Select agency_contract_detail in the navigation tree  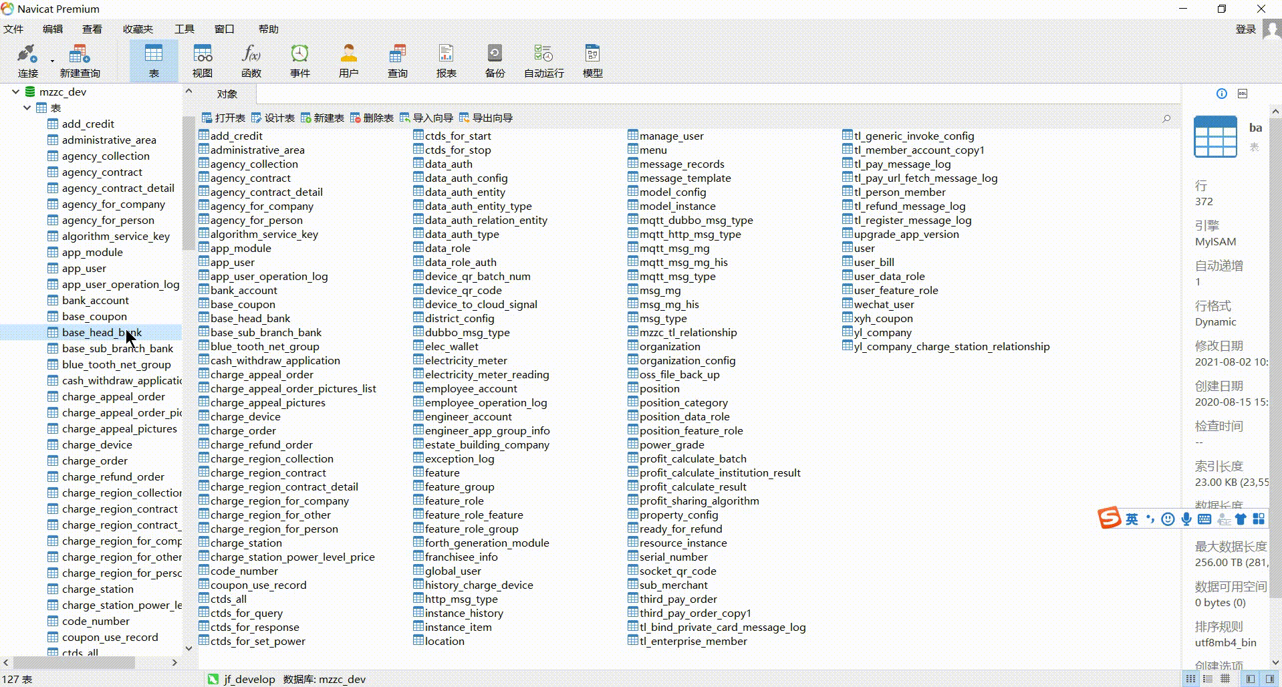coord(118,188)
